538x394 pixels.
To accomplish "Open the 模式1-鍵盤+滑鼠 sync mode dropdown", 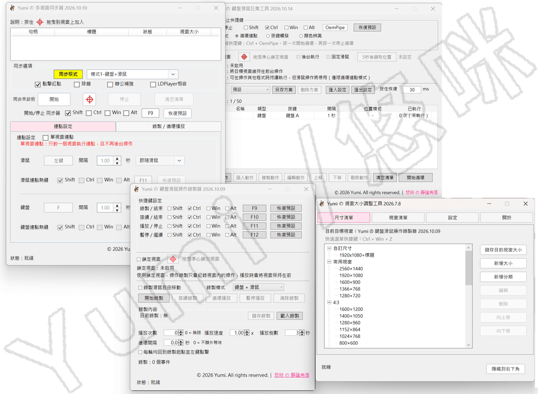I will [132, 74].
